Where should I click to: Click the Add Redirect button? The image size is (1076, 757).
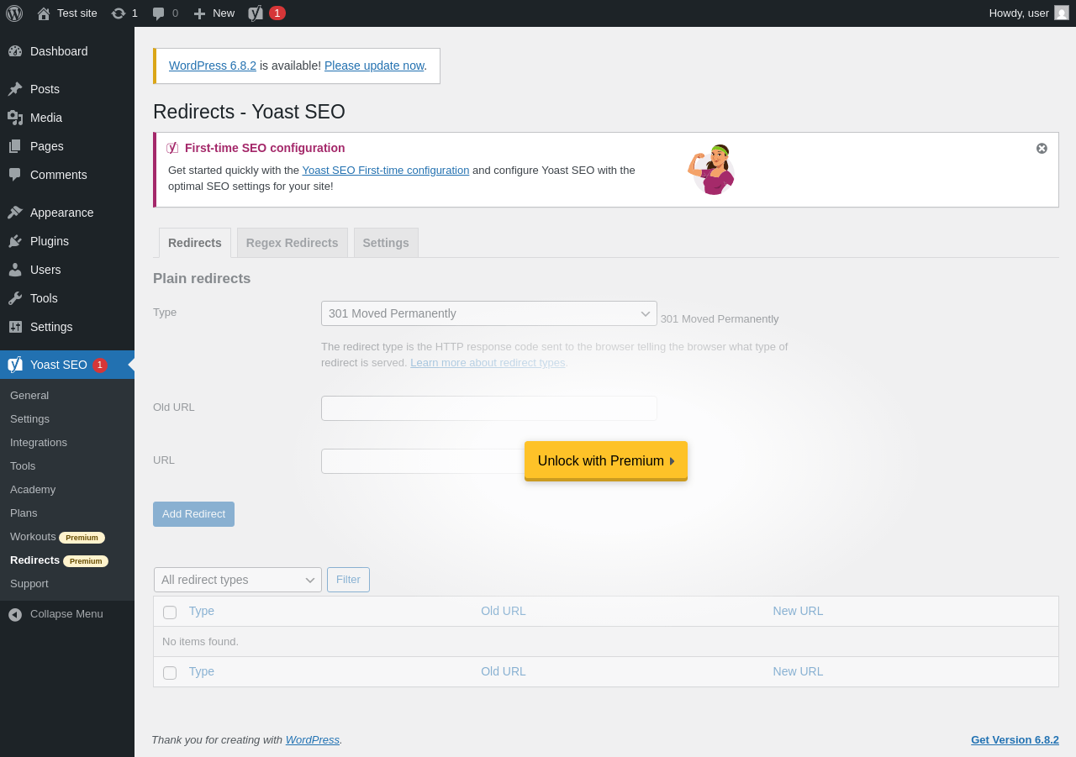point(193,514)
